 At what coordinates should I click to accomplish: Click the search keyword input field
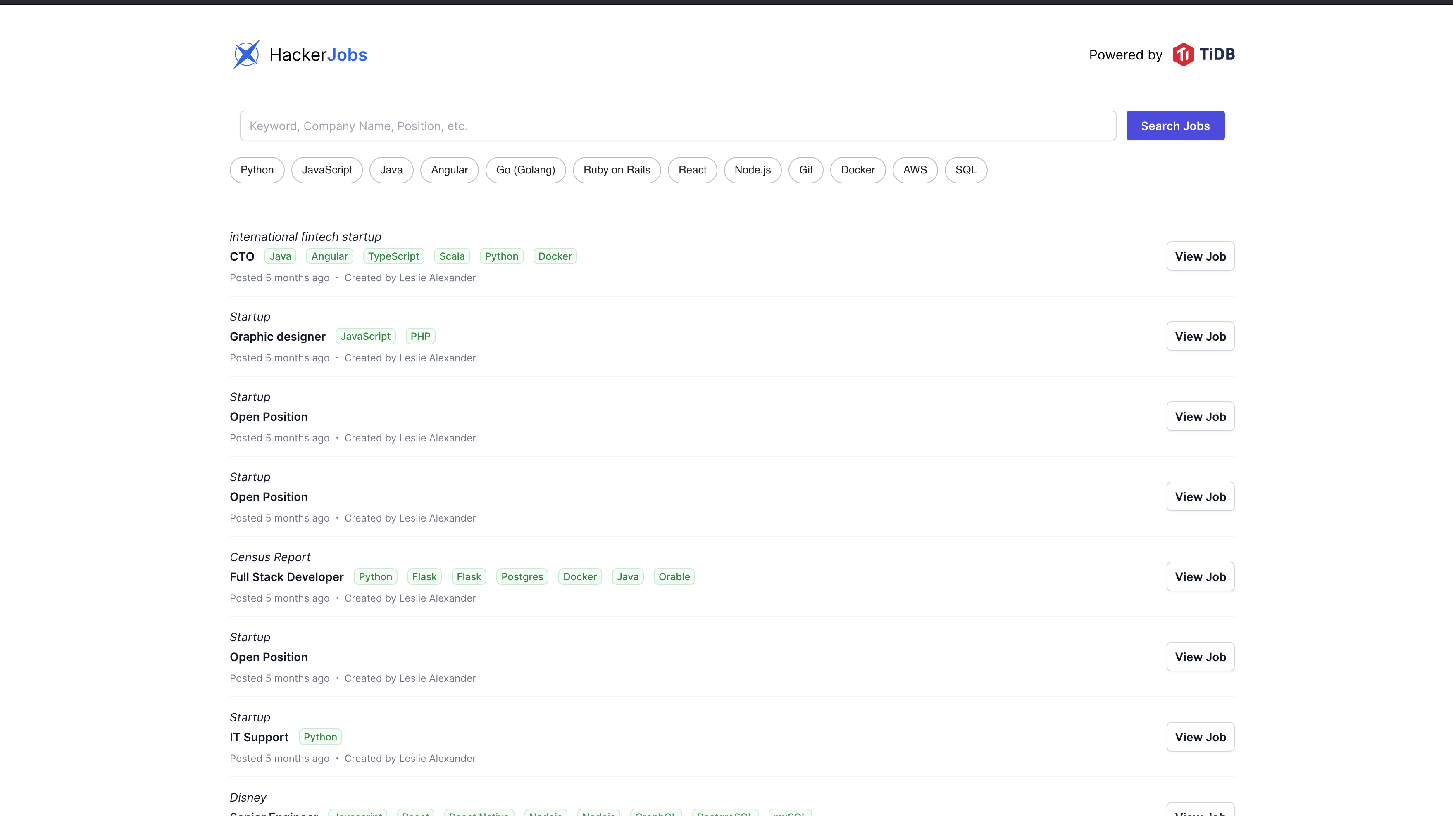click(x=677, y=126)
